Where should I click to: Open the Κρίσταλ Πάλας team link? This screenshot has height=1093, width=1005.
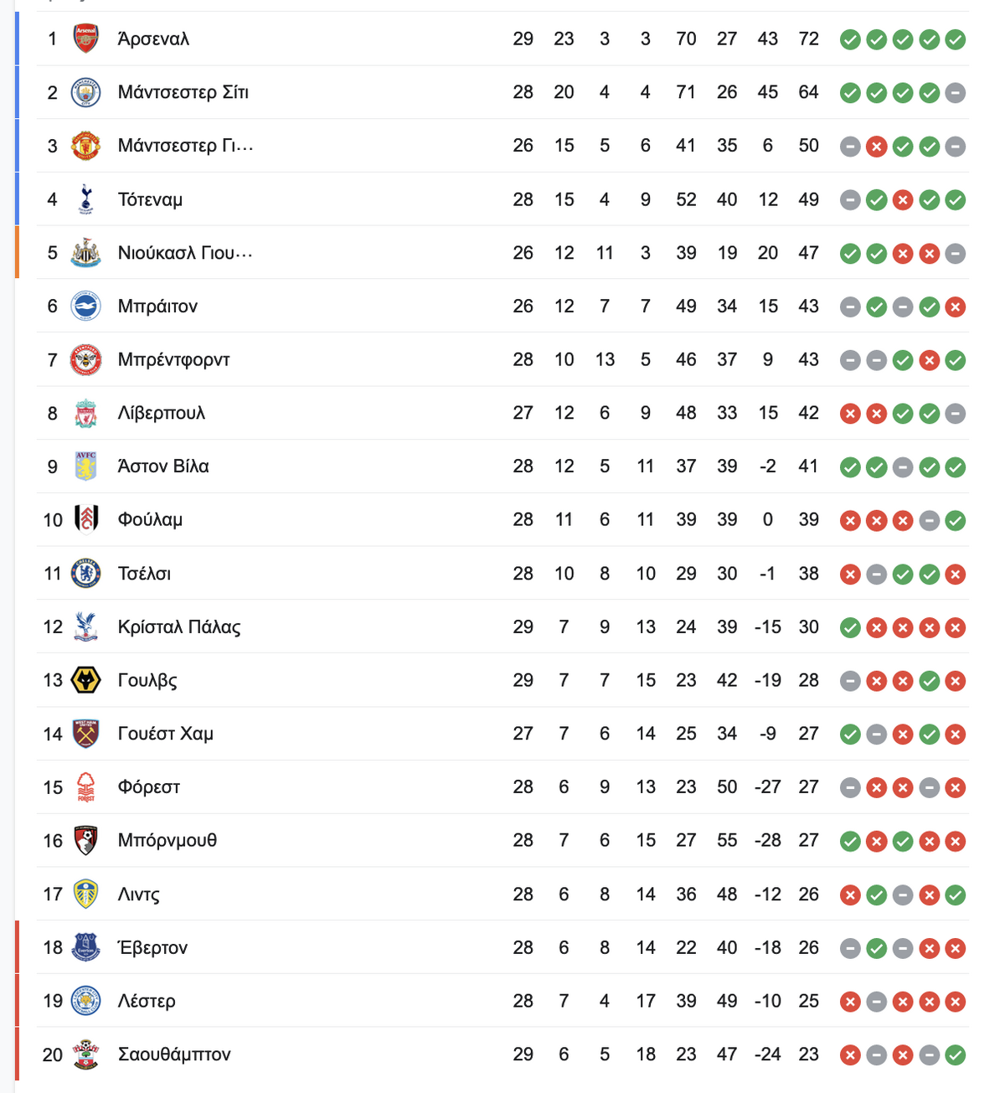179,627
